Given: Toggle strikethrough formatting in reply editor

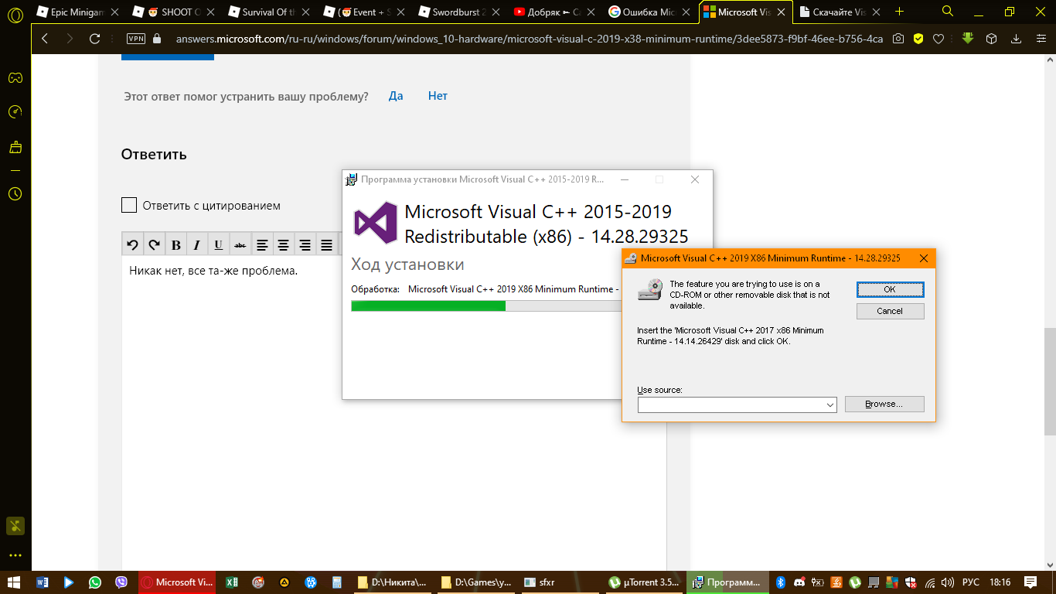Looking at the screenshot, I should point(240,245).
